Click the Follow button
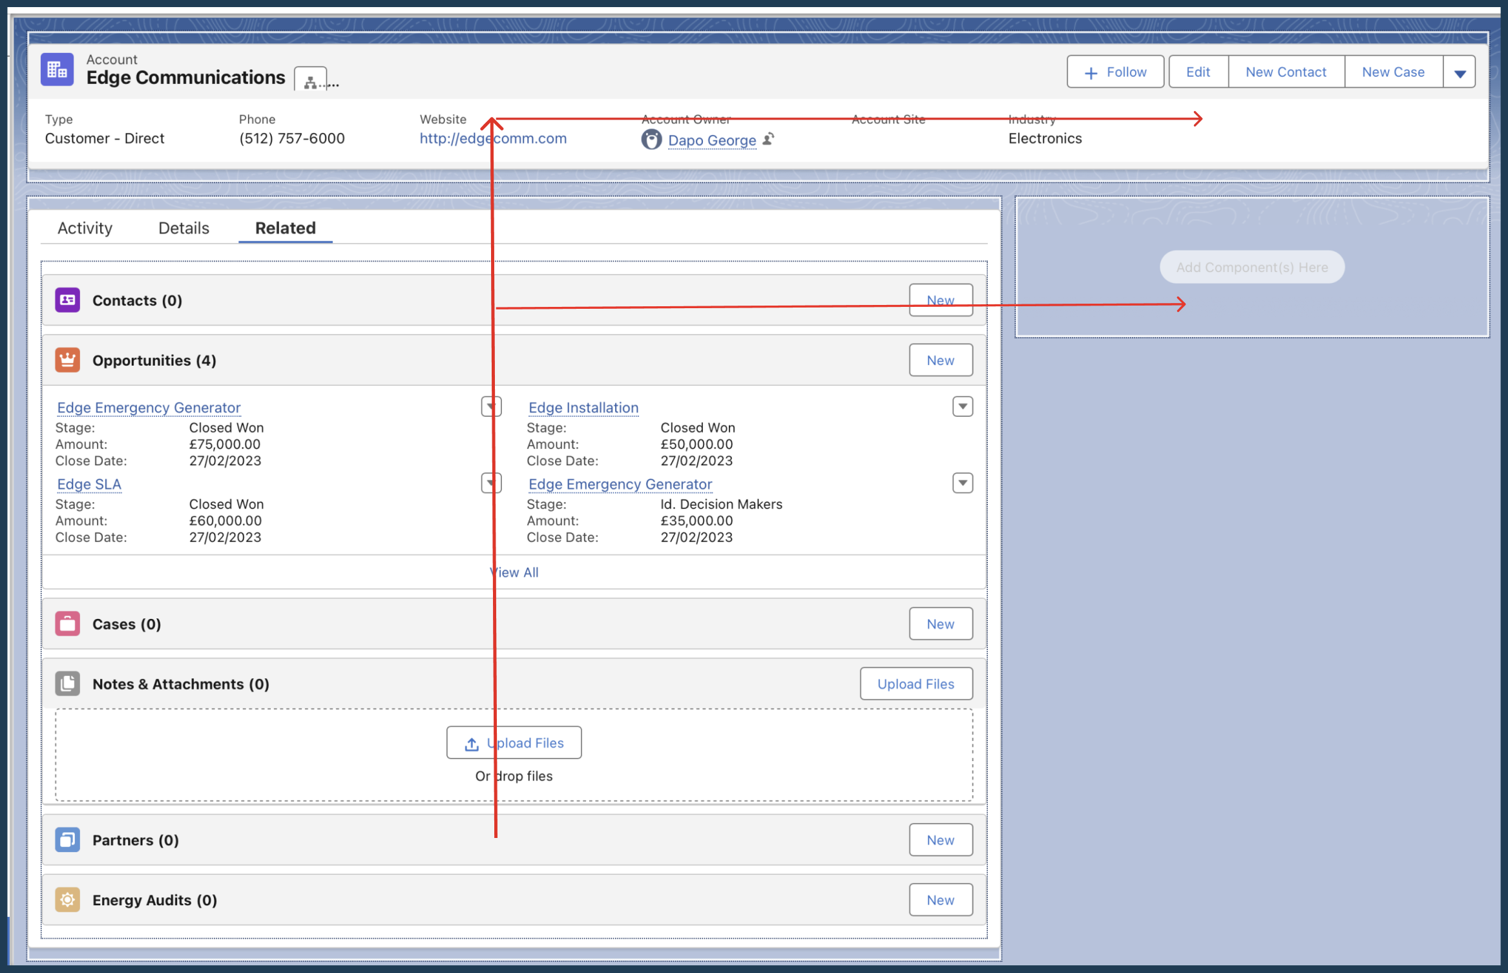This screenshot has height=973, width=1508. pos(1115,72)
